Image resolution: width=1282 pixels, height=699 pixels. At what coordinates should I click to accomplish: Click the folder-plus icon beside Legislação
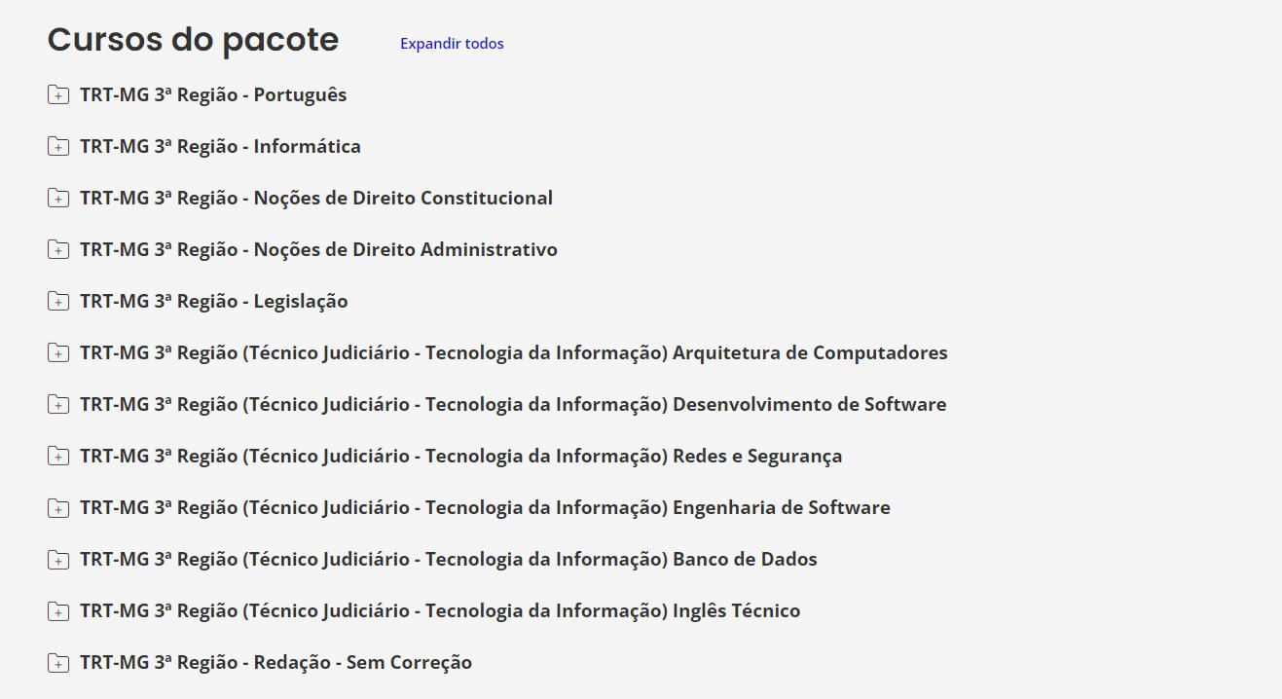(58, 302)
